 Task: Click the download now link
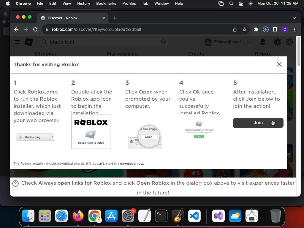tap(132, 164)
